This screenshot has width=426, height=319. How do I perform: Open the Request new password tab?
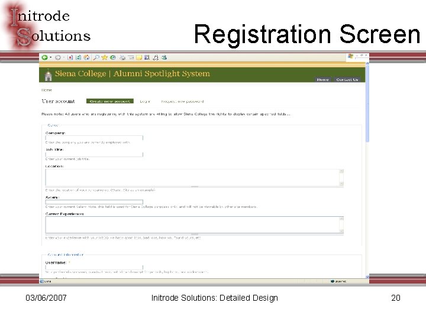point(182,102)
